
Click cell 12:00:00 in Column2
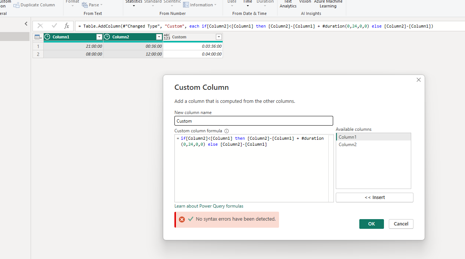click(x=133, y=54)
